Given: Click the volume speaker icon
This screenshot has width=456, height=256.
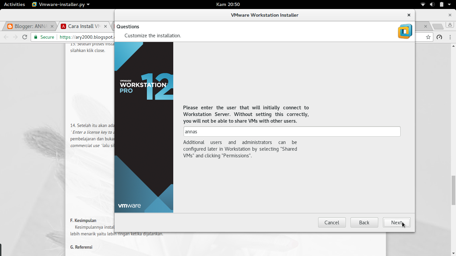Looking at the screenshot, I should 432,4.
